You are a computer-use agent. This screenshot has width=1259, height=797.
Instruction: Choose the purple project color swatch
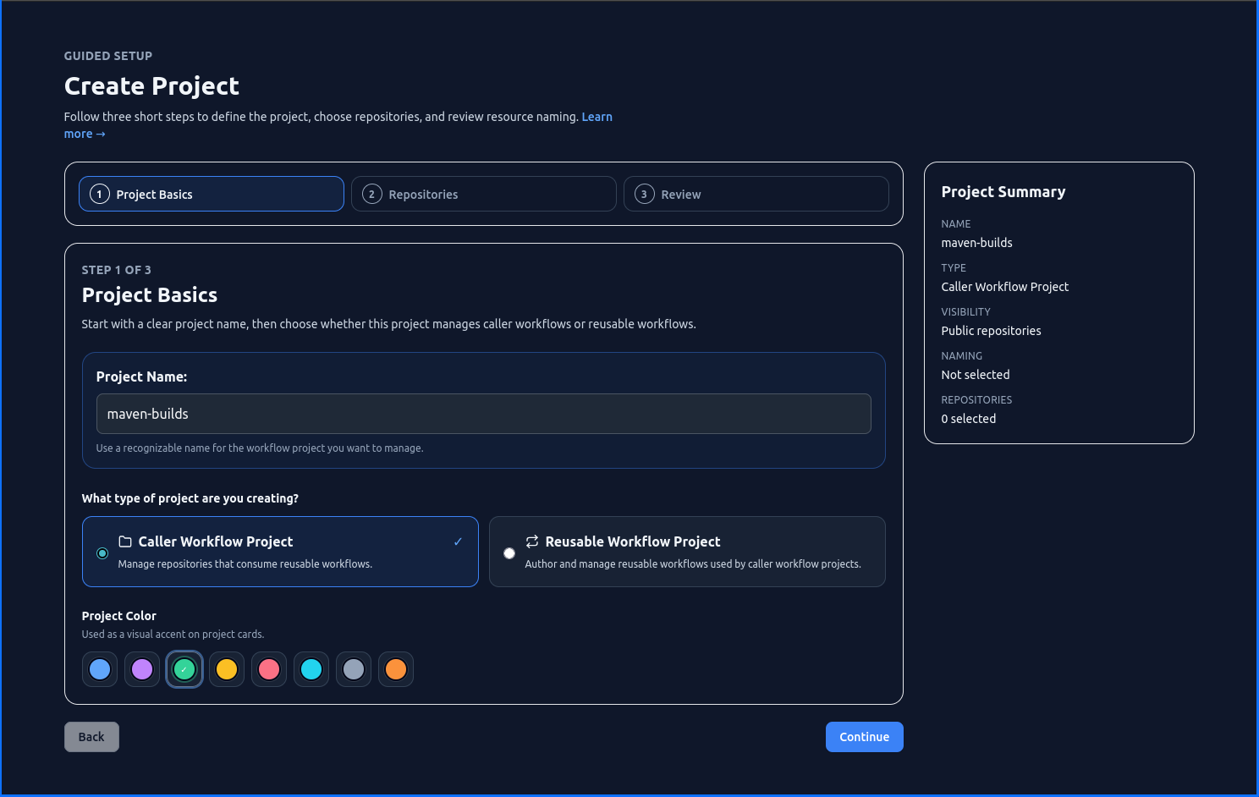(142, 669)
